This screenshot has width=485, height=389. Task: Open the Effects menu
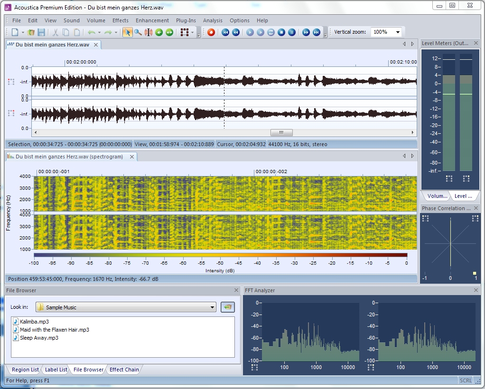120,20
